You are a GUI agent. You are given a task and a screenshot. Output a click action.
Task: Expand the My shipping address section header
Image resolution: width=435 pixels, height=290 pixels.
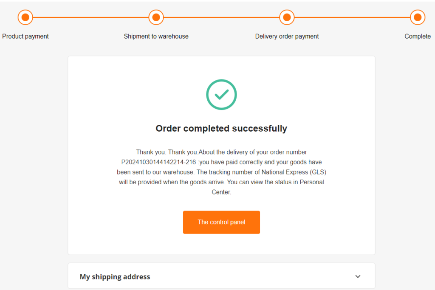221,276
